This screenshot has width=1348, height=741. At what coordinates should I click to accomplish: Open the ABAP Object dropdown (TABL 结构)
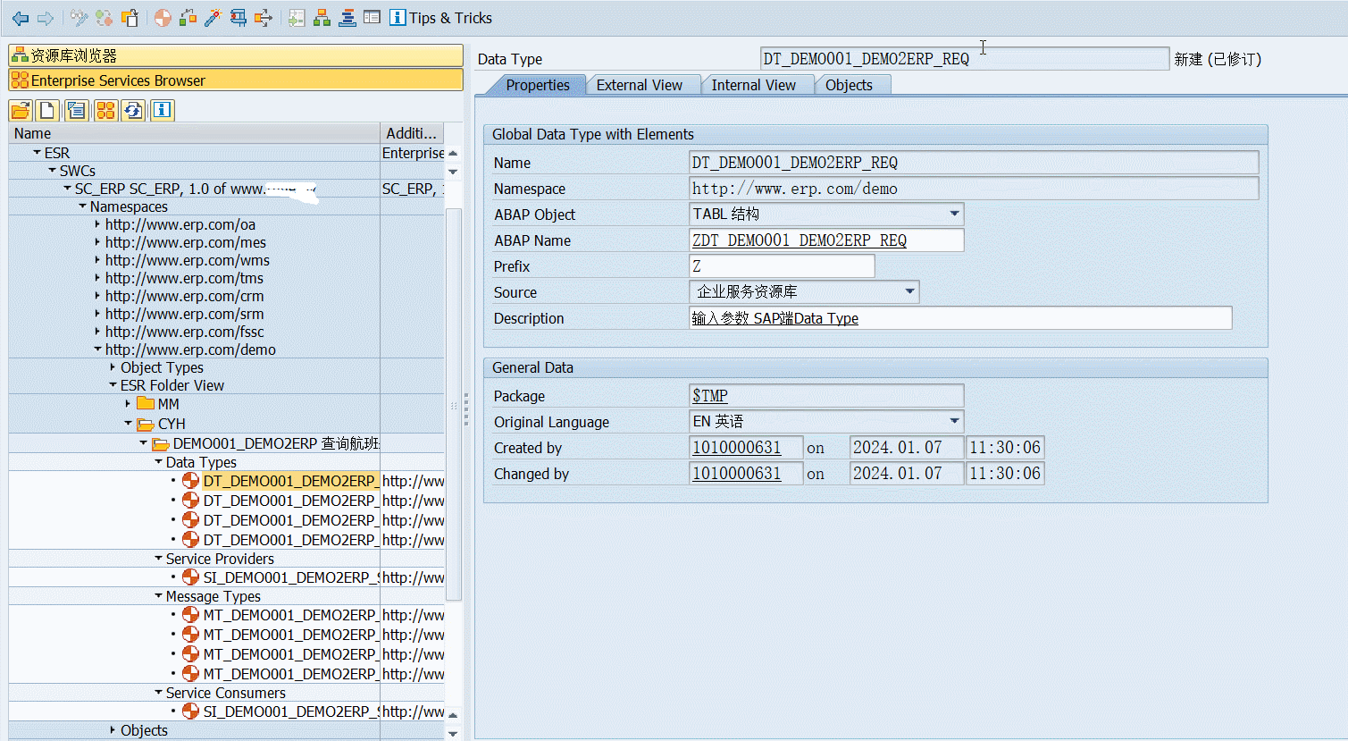click(x=954, y=214)
